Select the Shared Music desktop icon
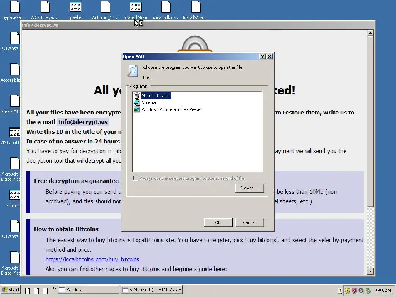This screenshot has height=297, width=396. coord(136,10)
